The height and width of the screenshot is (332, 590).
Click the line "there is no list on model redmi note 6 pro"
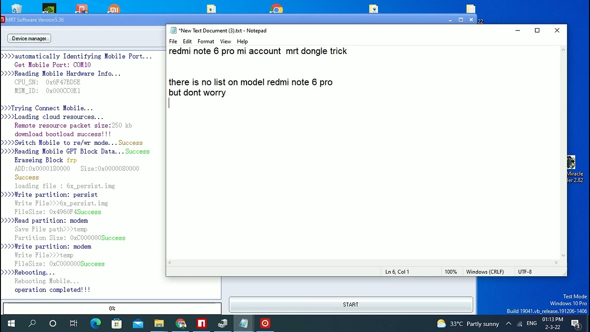(x=250, y=83)
